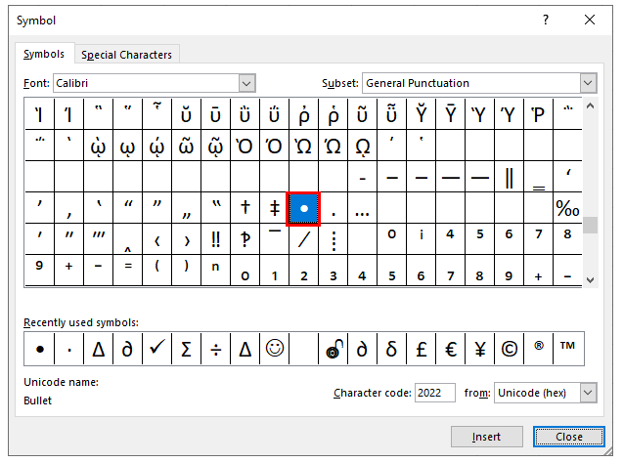Choose the trademark ™ symbol
623x463 pixels.
568,349
